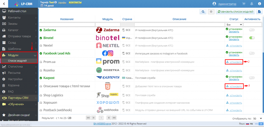Sort by Название column header
Viewport: 264px width, 127px height.
coord(67,19)
